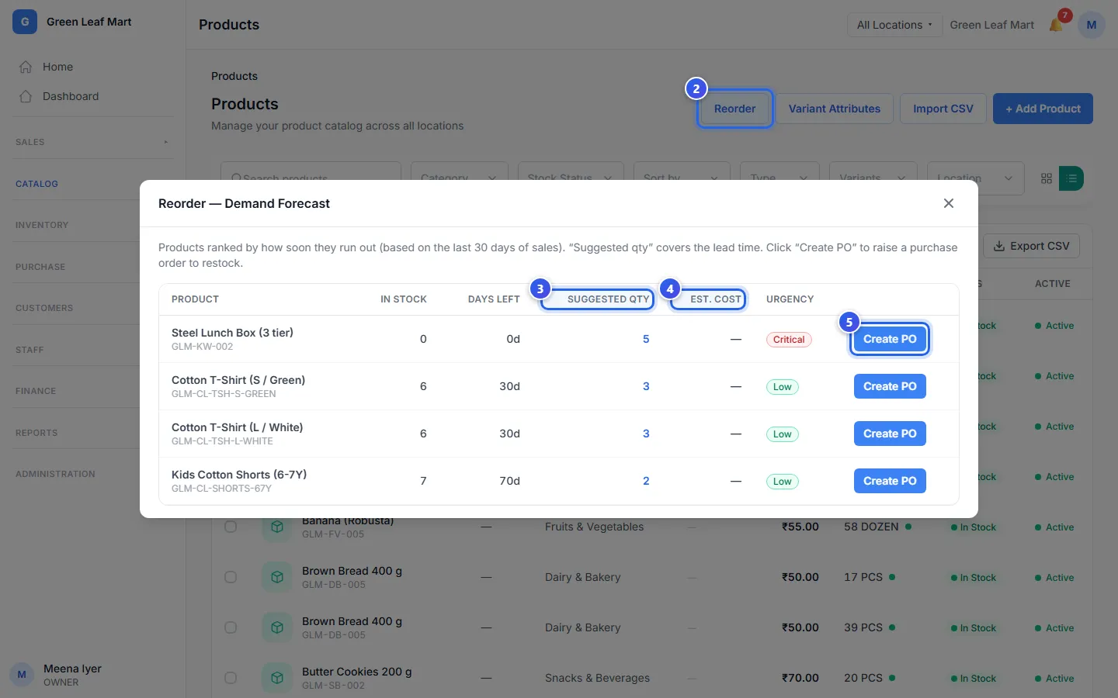Click the Green Leaf Mart G logo

point(25,22)
